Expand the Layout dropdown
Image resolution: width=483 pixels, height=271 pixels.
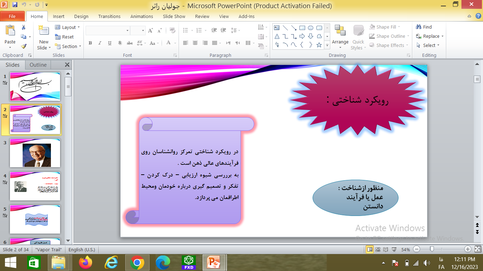[68, 27]
